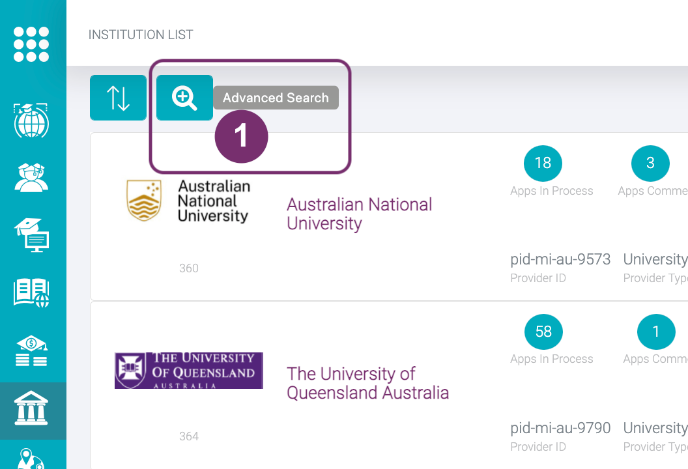Click the 18 Apps In Process badge
Viewport: 688px width, 469px height.
(x=543, y=163)
